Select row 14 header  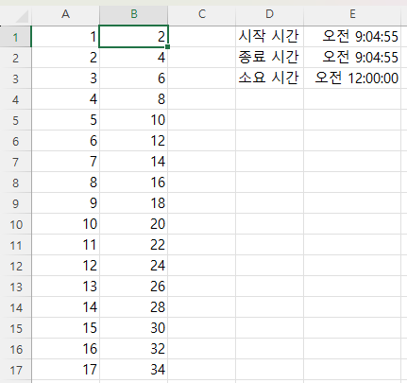[x=15, y=307]
